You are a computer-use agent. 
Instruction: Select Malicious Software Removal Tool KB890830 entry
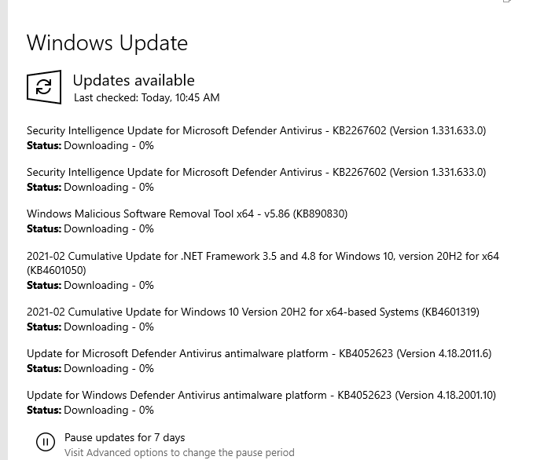187,214
